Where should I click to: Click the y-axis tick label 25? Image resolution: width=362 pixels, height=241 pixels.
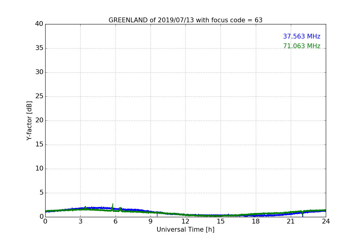point(39,96)
